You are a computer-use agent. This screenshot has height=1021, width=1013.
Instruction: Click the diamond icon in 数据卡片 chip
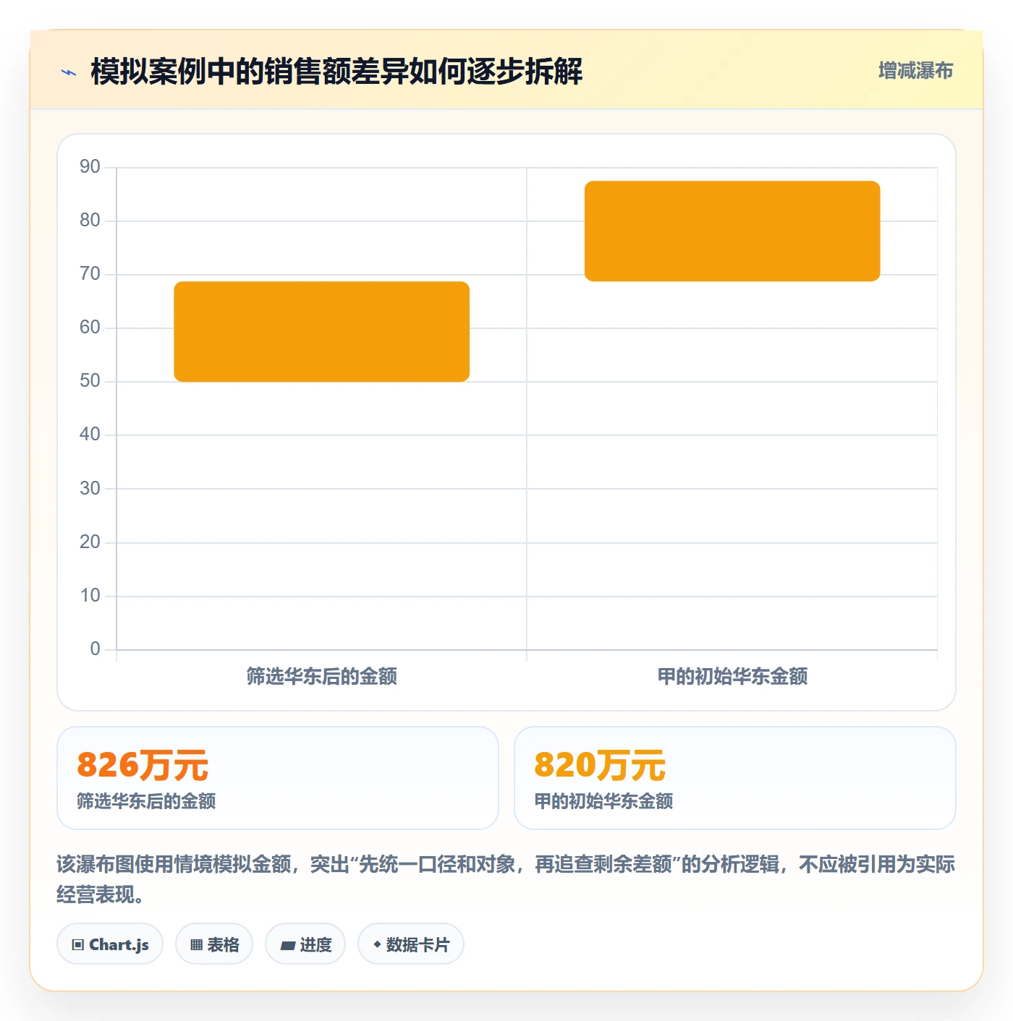377,944
